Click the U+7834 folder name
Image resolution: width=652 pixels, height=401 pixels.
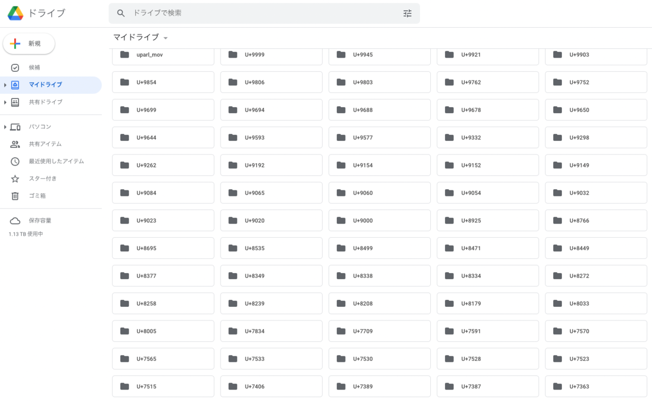pos(255,331)
